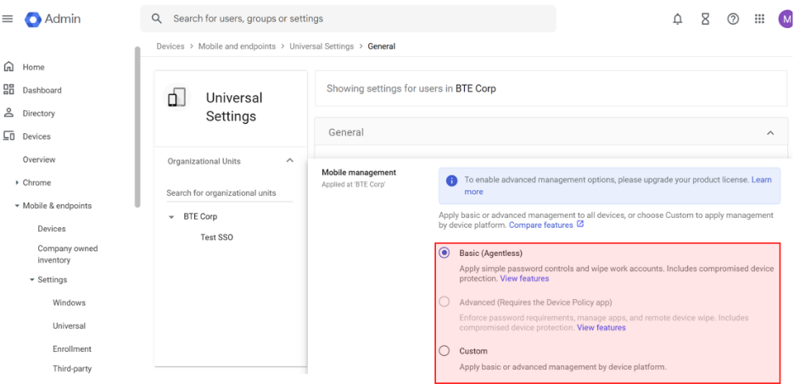The height and width of the screenshot is (384, 794).
Task: Collapse the General settings section
Action: click(x=770, y=132)
